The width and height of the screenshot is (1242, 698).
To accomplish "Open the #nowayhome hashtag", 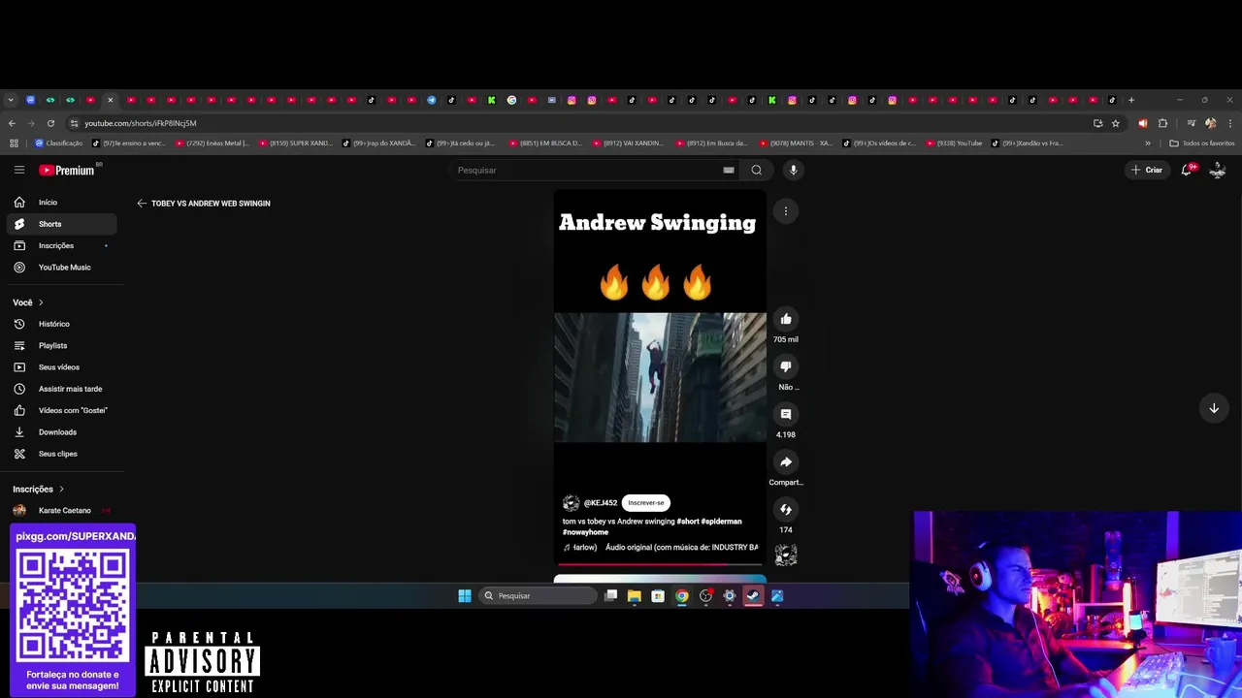I will [585, 532].
